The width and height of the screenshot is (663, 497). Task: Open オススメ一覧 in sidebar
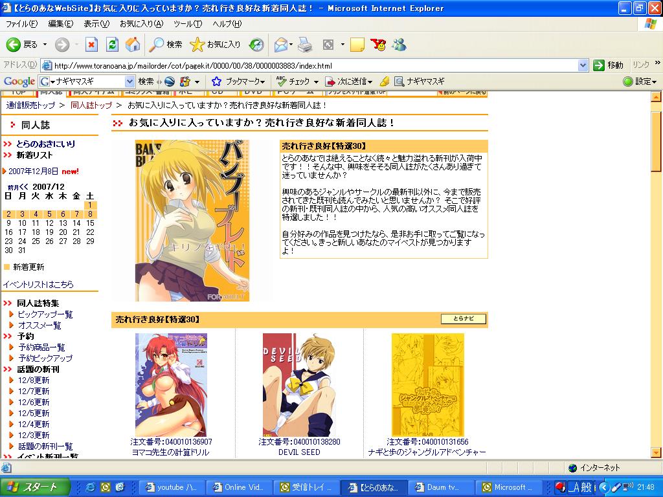tap(39, 326)
